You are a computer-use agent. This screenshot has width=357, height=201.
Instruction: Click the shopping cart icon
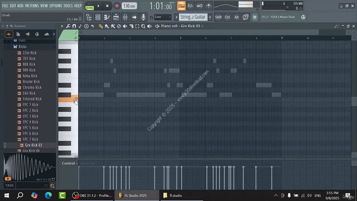coord(255,17)
